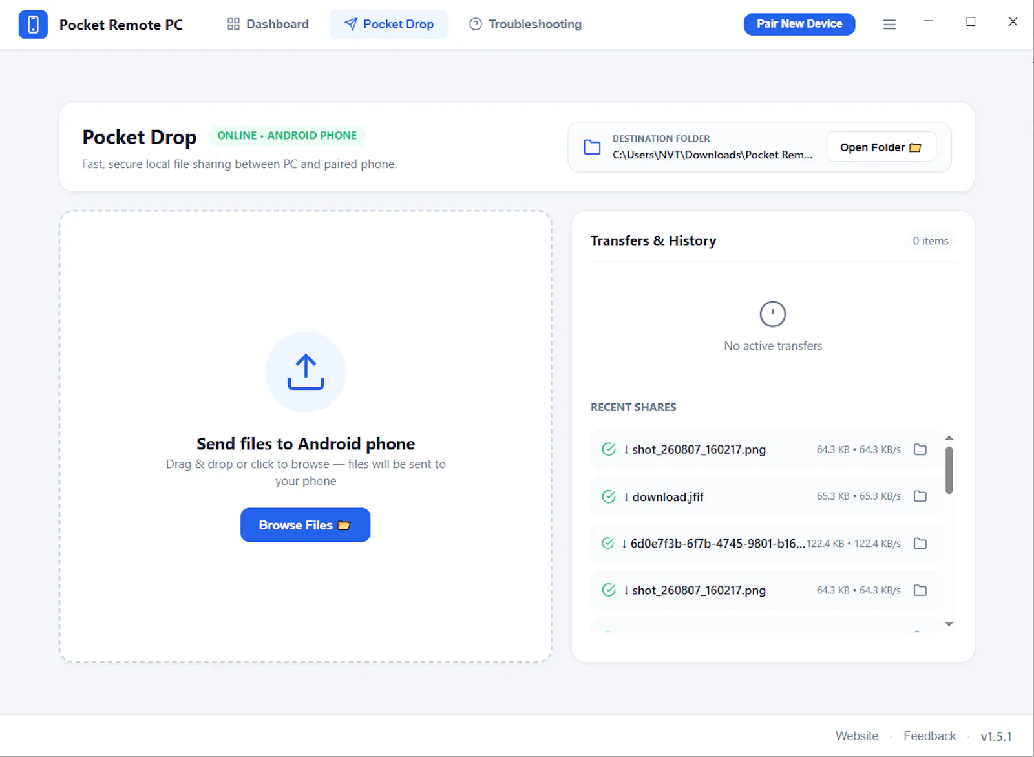
Task: Switch to the Pocket Drop tab
Action: pos(388,25)
